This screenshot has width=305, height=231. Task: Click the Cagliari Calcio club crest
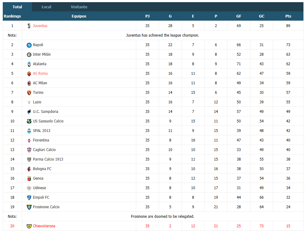coord(29,150)
